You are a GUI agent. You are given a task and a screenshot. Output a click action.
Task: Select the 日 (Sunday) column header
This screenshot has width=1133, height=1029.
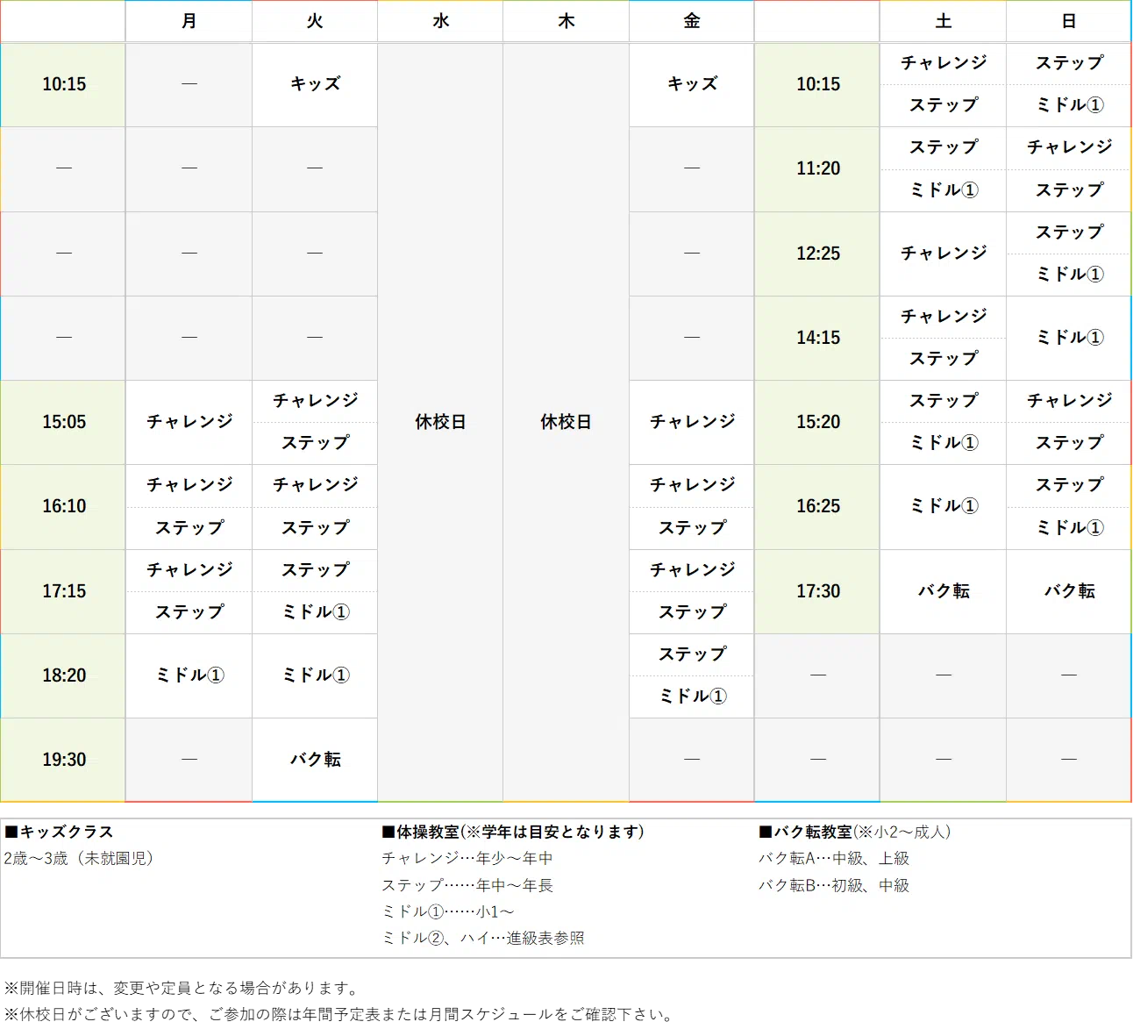coord(1068,21)
